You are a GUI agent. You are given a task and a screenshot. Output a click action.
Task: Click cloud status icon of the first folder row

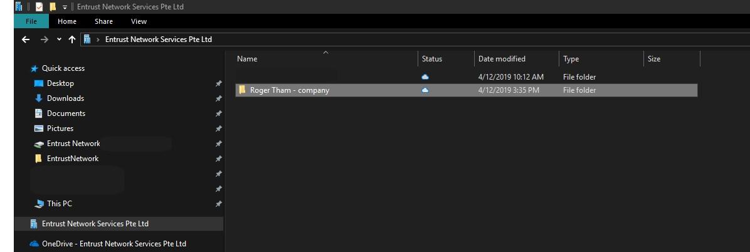click(425, 76)
